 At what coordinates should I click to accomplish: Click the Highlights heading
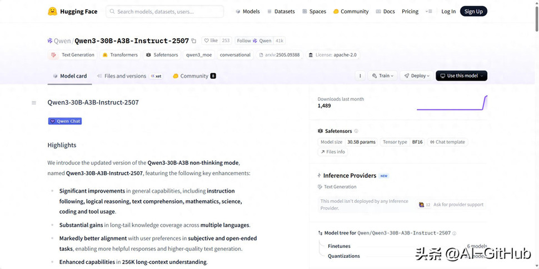(x=62, y=145)
